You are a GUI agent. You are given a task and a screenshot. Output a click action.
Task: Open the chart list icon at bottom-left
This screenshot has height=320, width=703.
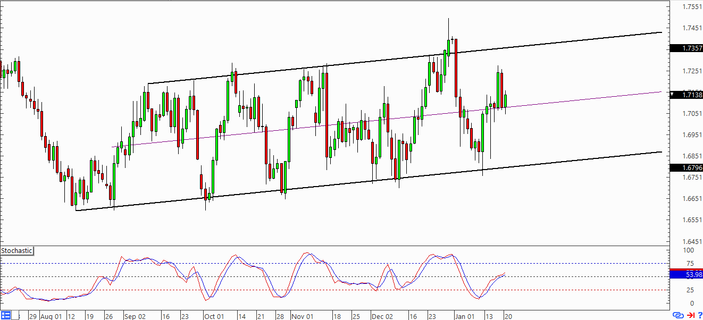point(6,315)
